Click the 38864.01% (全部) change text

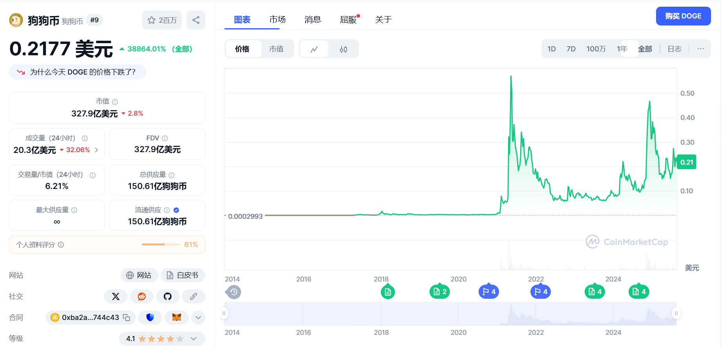(x=156, y=49)
